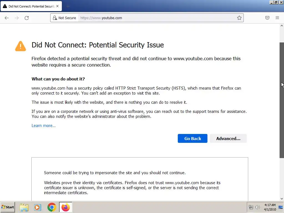Click the Not Secure lock indicator
The width and height of the screenshot is (284, 213).
(64, 18)
